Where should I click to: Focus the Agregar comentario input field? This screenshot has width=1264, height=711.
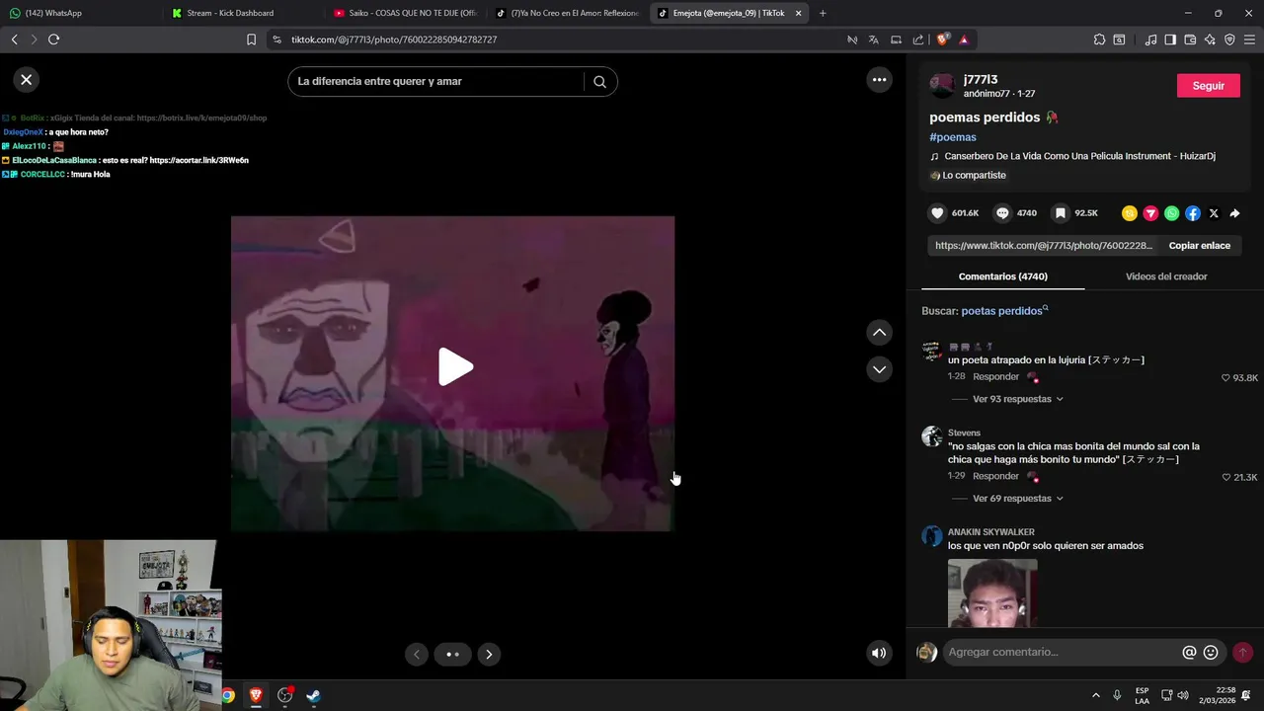[x=1062, y=653]
